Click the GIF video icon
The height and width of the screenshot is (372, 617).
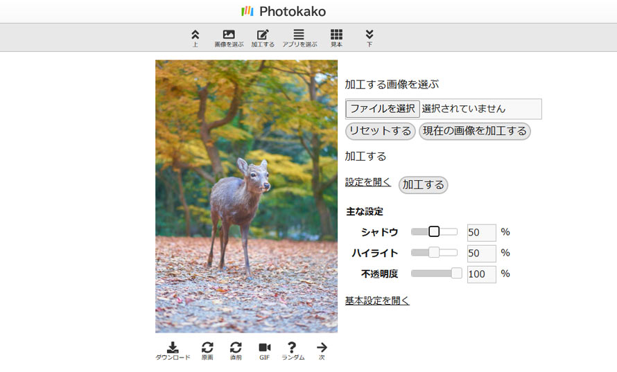coord(264,351)
